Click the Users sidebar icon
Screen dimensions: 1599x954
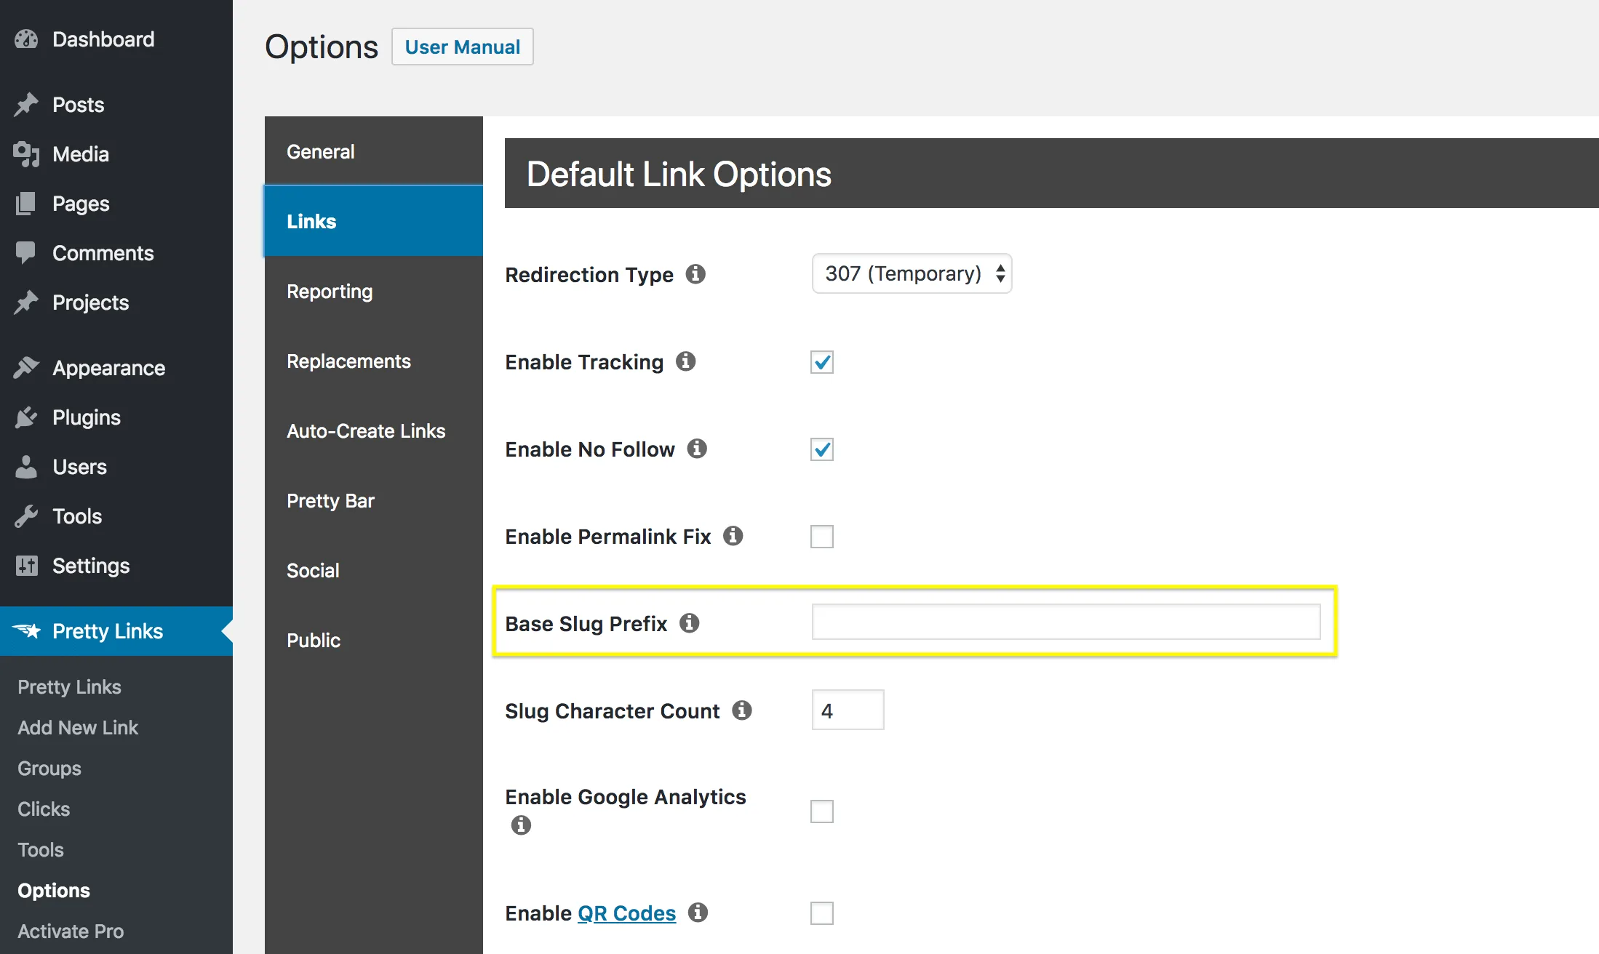[28, 465]
